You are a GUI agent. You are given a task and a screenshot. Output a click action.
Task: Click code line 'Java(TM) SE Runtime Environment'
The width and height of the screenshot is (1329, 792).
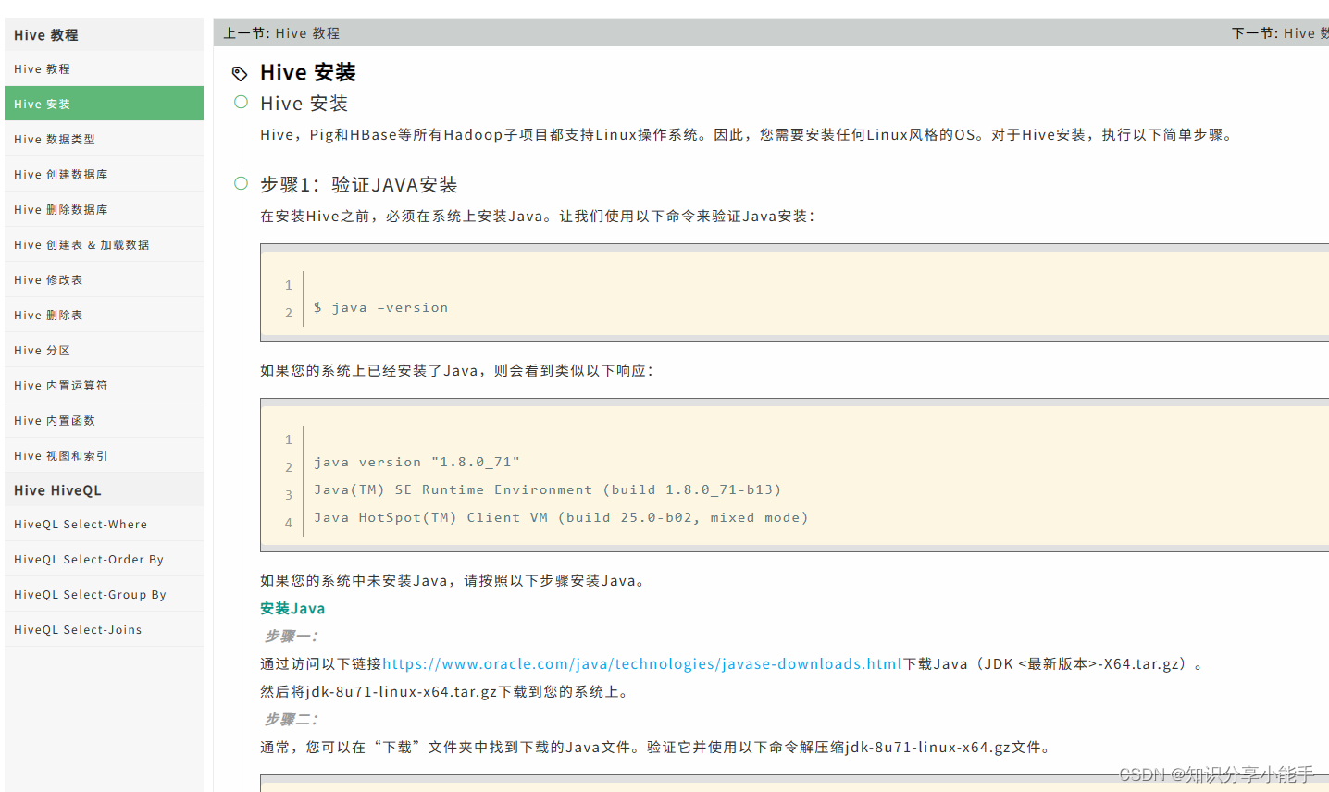(x=547, y=489)
